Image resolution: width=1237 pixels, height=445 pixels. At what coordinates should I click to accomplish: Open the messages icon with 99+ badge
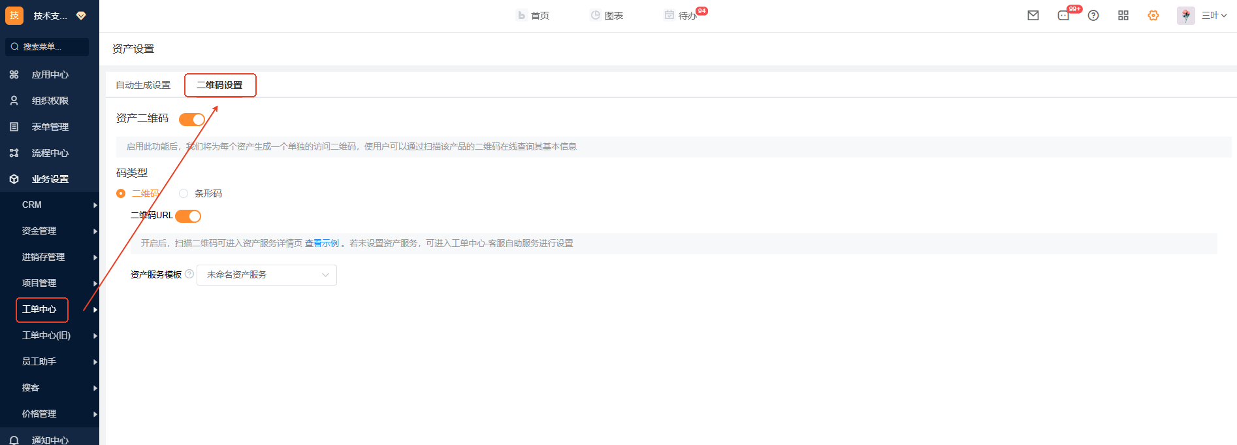(1064, 16)
